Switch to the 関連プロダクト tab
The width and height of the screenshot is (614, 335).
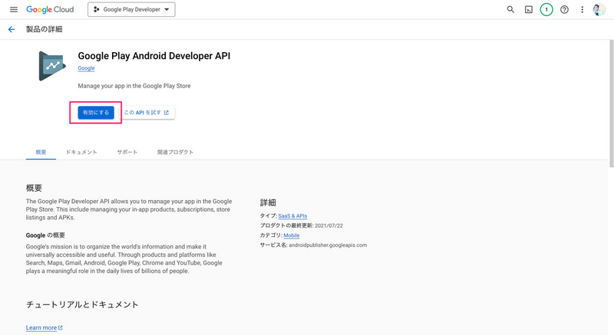[176, 152]
